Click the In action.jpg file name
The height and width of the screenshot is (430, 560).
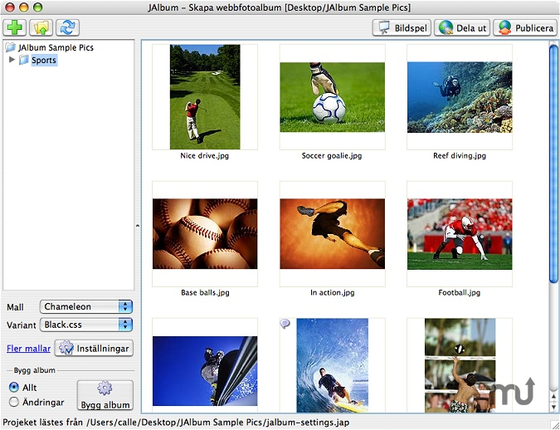(333, 293)
